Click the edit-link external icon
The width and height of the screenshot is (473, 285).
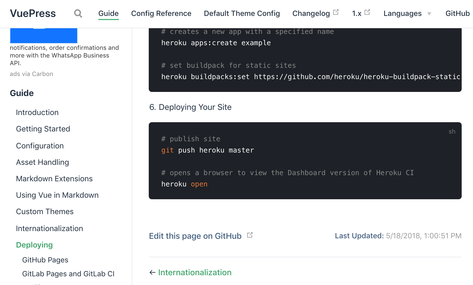(x=250, y=235)
